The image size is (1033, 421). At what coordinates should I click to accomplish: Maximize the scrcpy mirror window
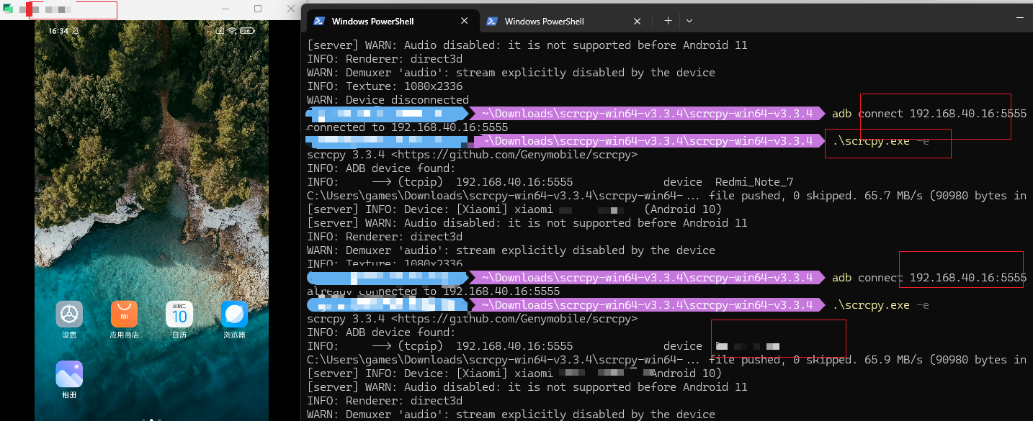point(258,9)
